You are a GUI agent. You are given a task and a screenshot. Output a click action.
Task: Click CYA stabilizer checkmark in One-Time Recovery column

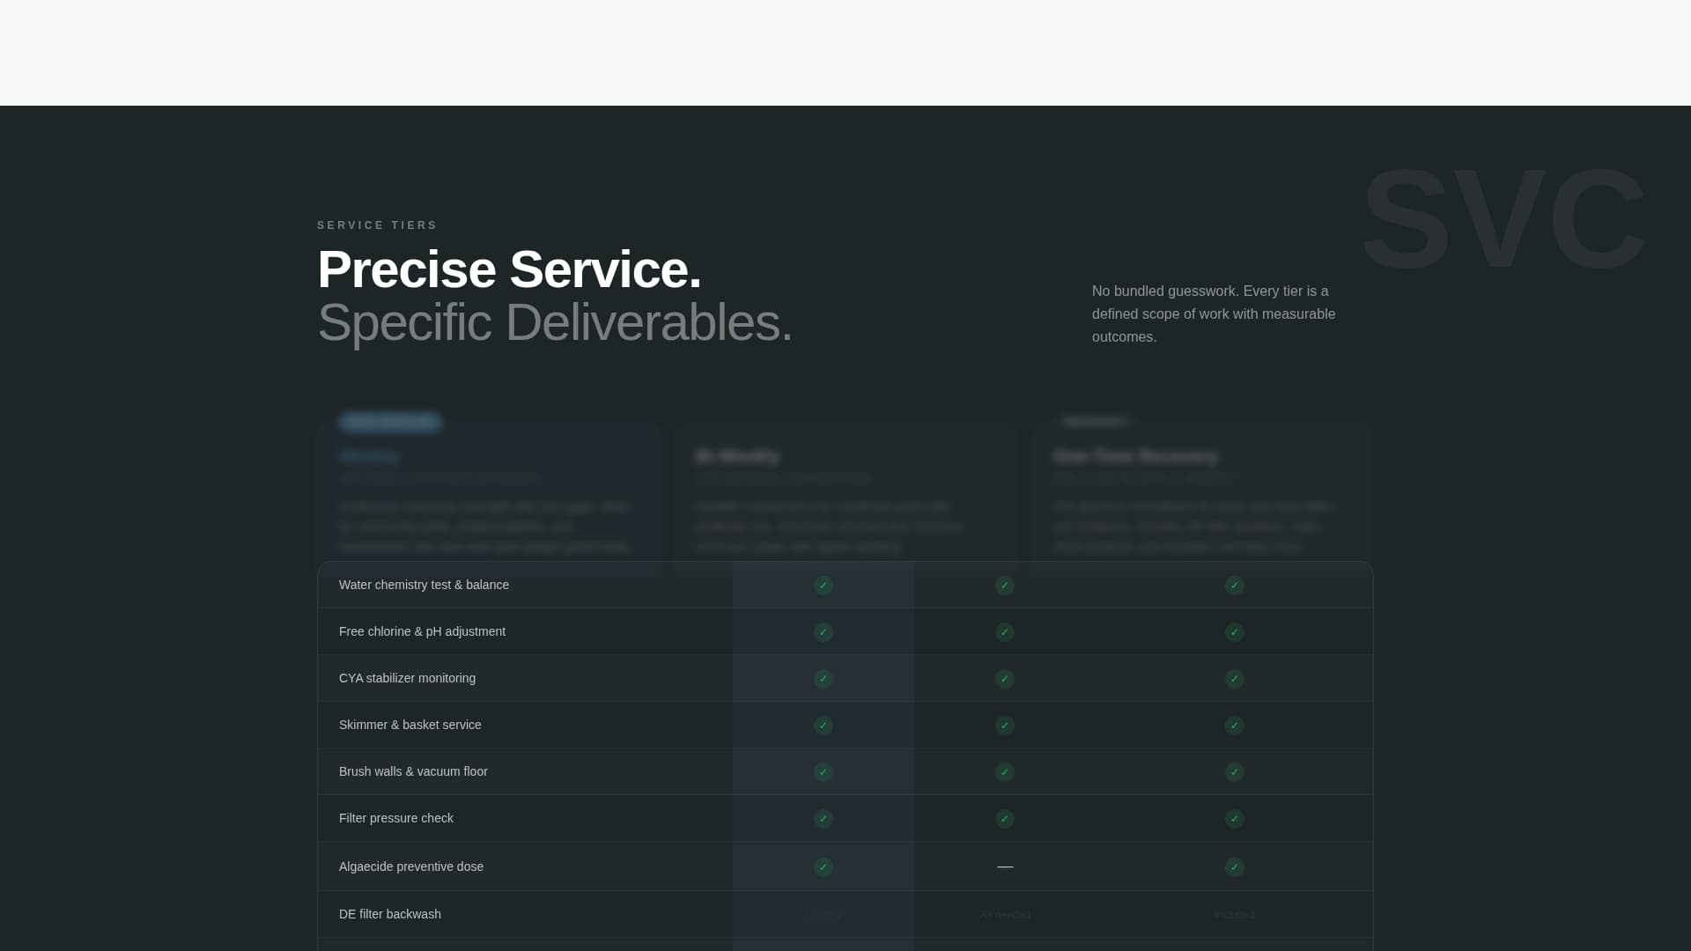(x=1235, y=679)
